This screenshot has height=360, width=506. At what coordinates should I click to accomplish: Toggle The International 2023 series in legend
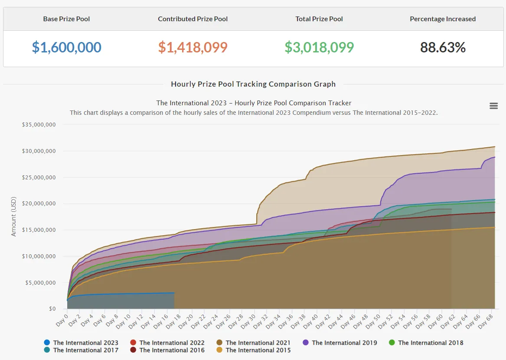click(81, 343)
